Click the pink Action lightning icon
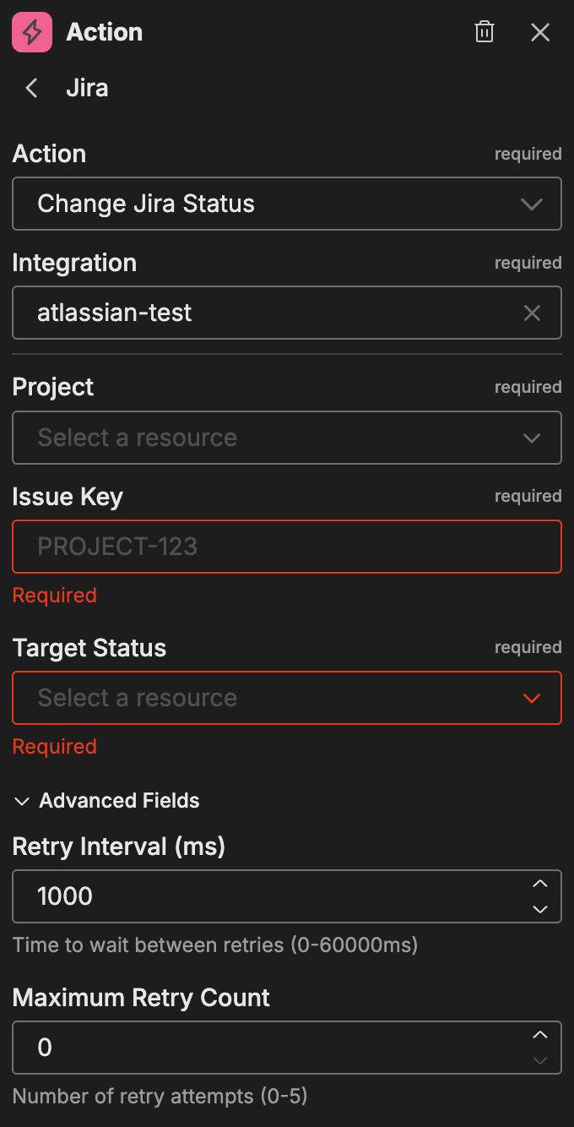574x1127 pixels. point(30,31)
